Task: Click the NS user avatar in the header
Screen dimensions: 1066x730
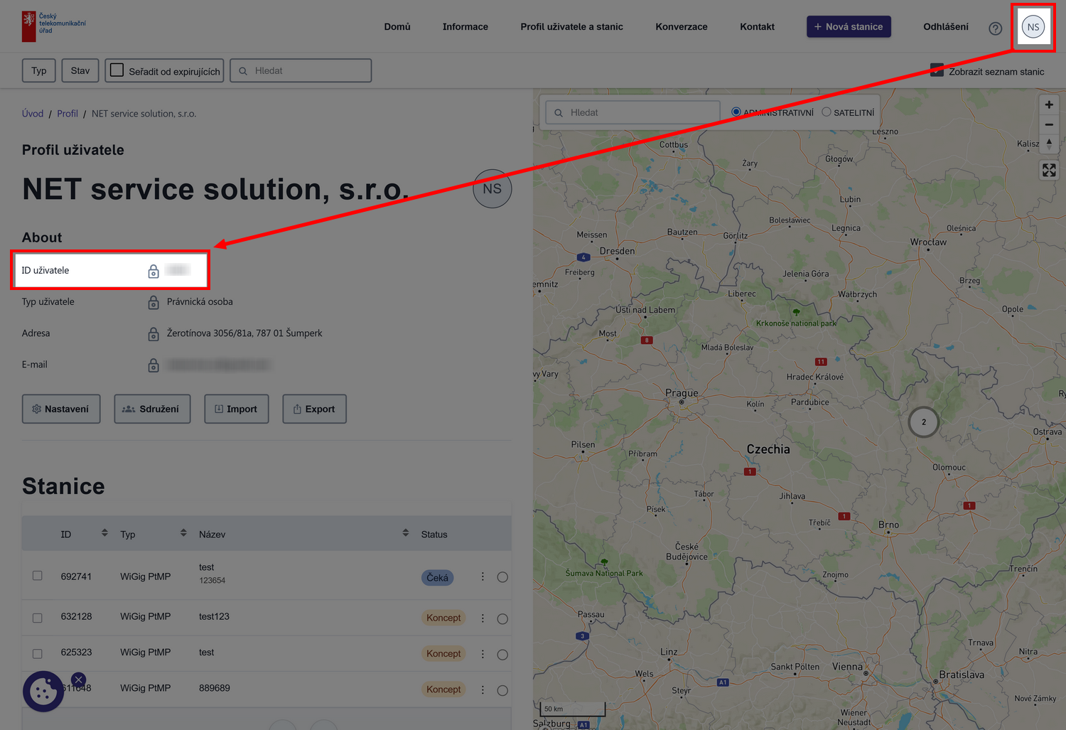Action: pos(1033,27)
